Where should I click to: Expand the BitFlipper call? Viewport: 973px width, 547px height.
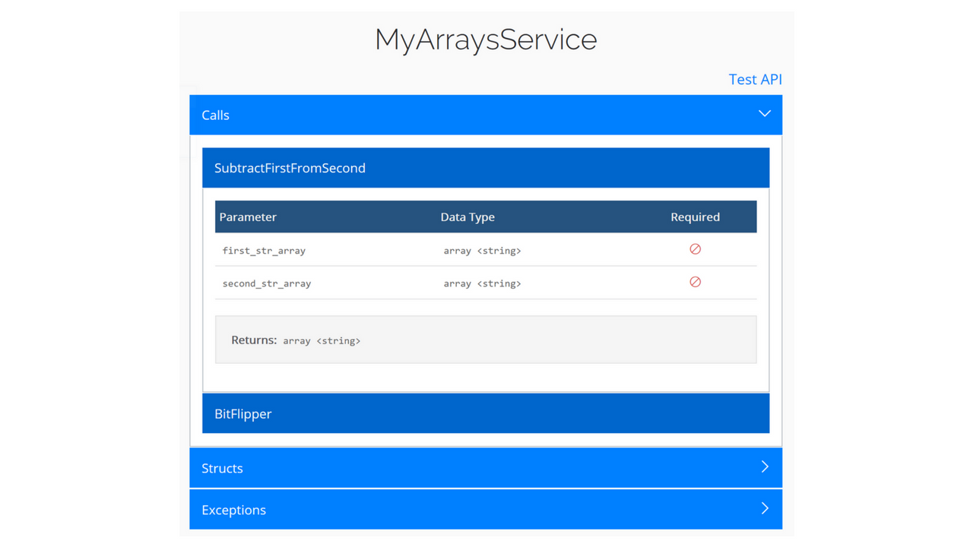point(243,414)
